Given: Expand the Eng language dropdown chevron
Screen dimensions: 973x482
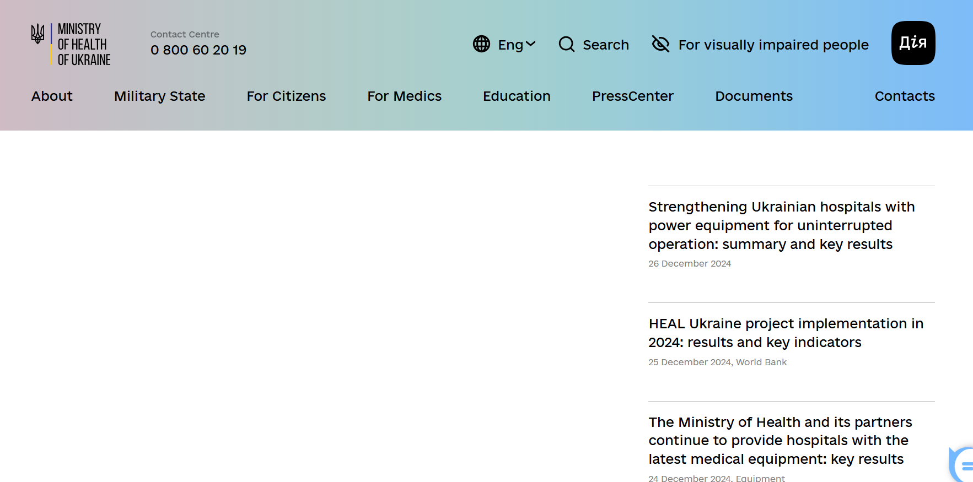Looking at the screenshot, I should (531, 44).
